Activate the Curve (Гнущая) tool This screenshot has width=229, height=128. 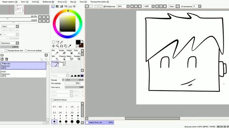(x=55, y=64)
